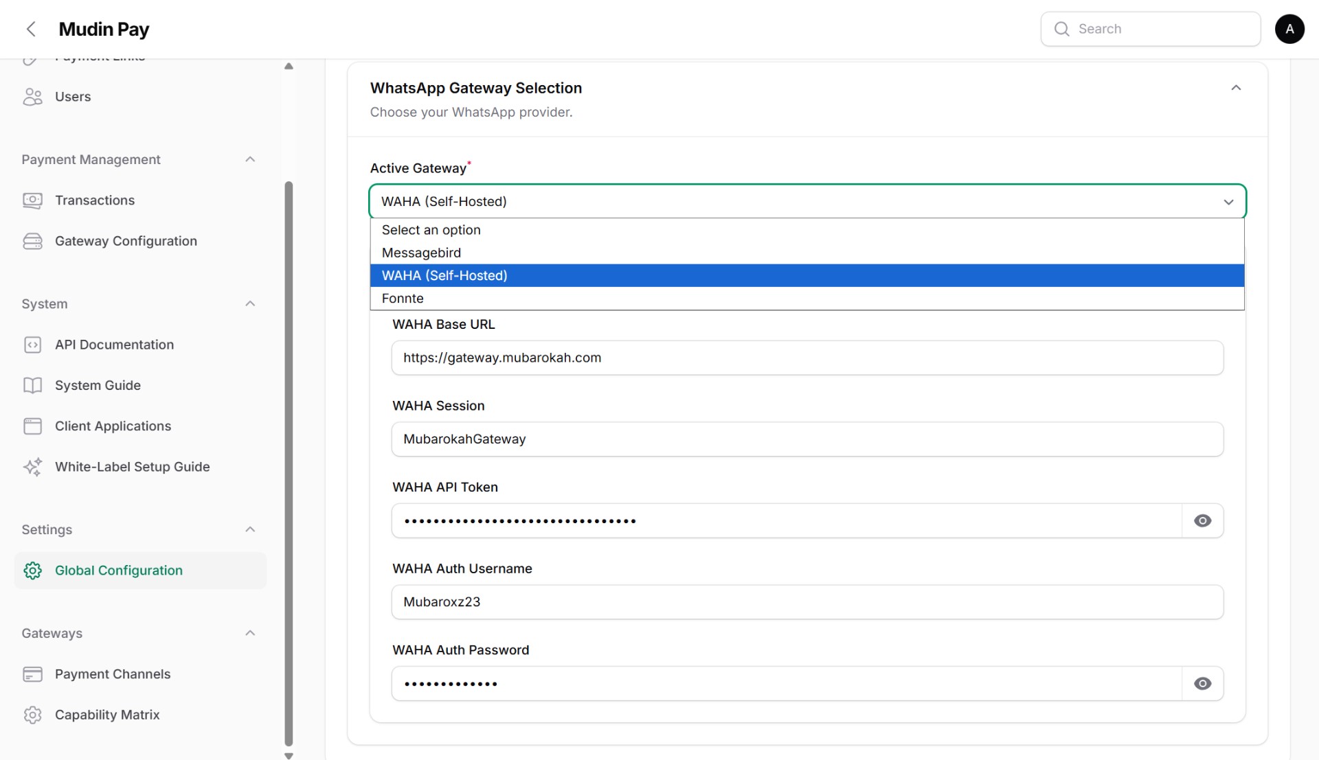Collapse the Payment Management section
Viewport: 1319px width, 760px height.
point(250,159)
